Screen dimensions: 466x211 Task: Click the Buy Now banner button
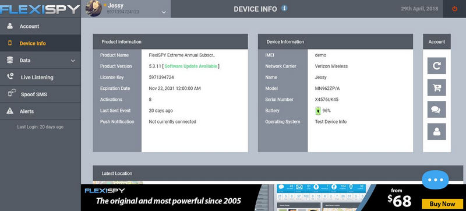(x=443, y=204)
